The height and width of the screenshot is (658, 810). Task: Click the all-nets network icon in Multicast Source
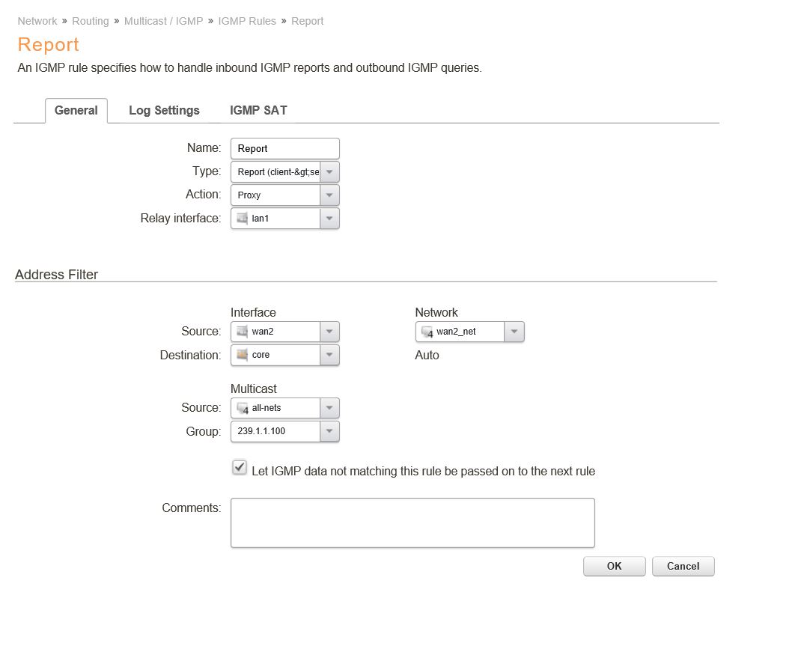tap(242, 408)
